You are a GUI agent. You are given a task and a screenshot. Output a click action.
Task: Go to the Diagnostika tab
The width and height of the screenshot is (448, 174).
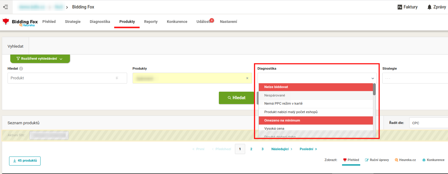(x=100, y=22)
